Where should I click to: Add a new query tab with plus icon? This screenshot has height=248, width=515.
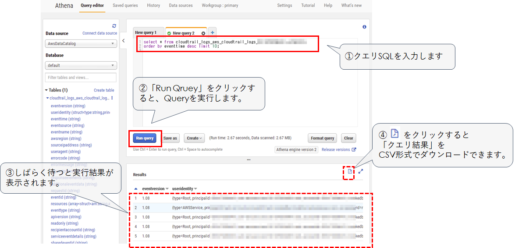tap(212, 32)
